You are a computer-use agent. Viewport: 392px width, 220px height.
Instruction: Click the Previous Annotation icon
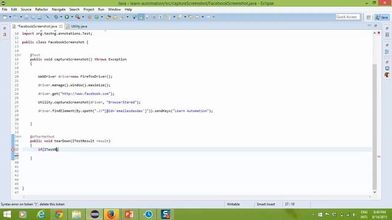point(179,17)
